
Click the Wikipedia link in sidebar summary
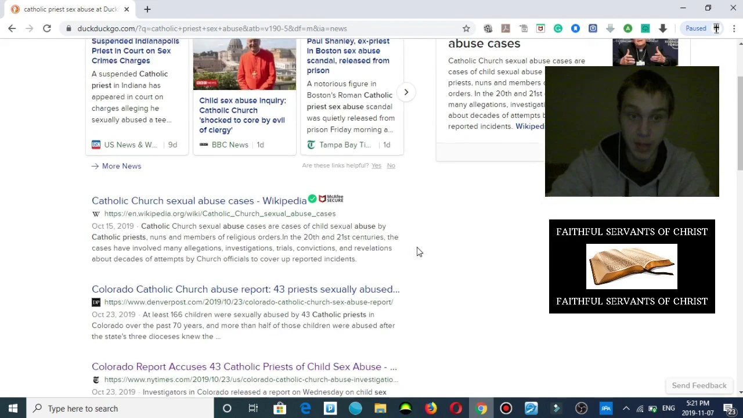[x=529, y=127]
